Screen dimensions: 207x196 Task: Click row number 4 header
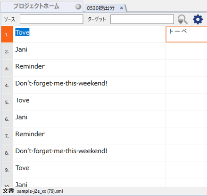(7, 85)
